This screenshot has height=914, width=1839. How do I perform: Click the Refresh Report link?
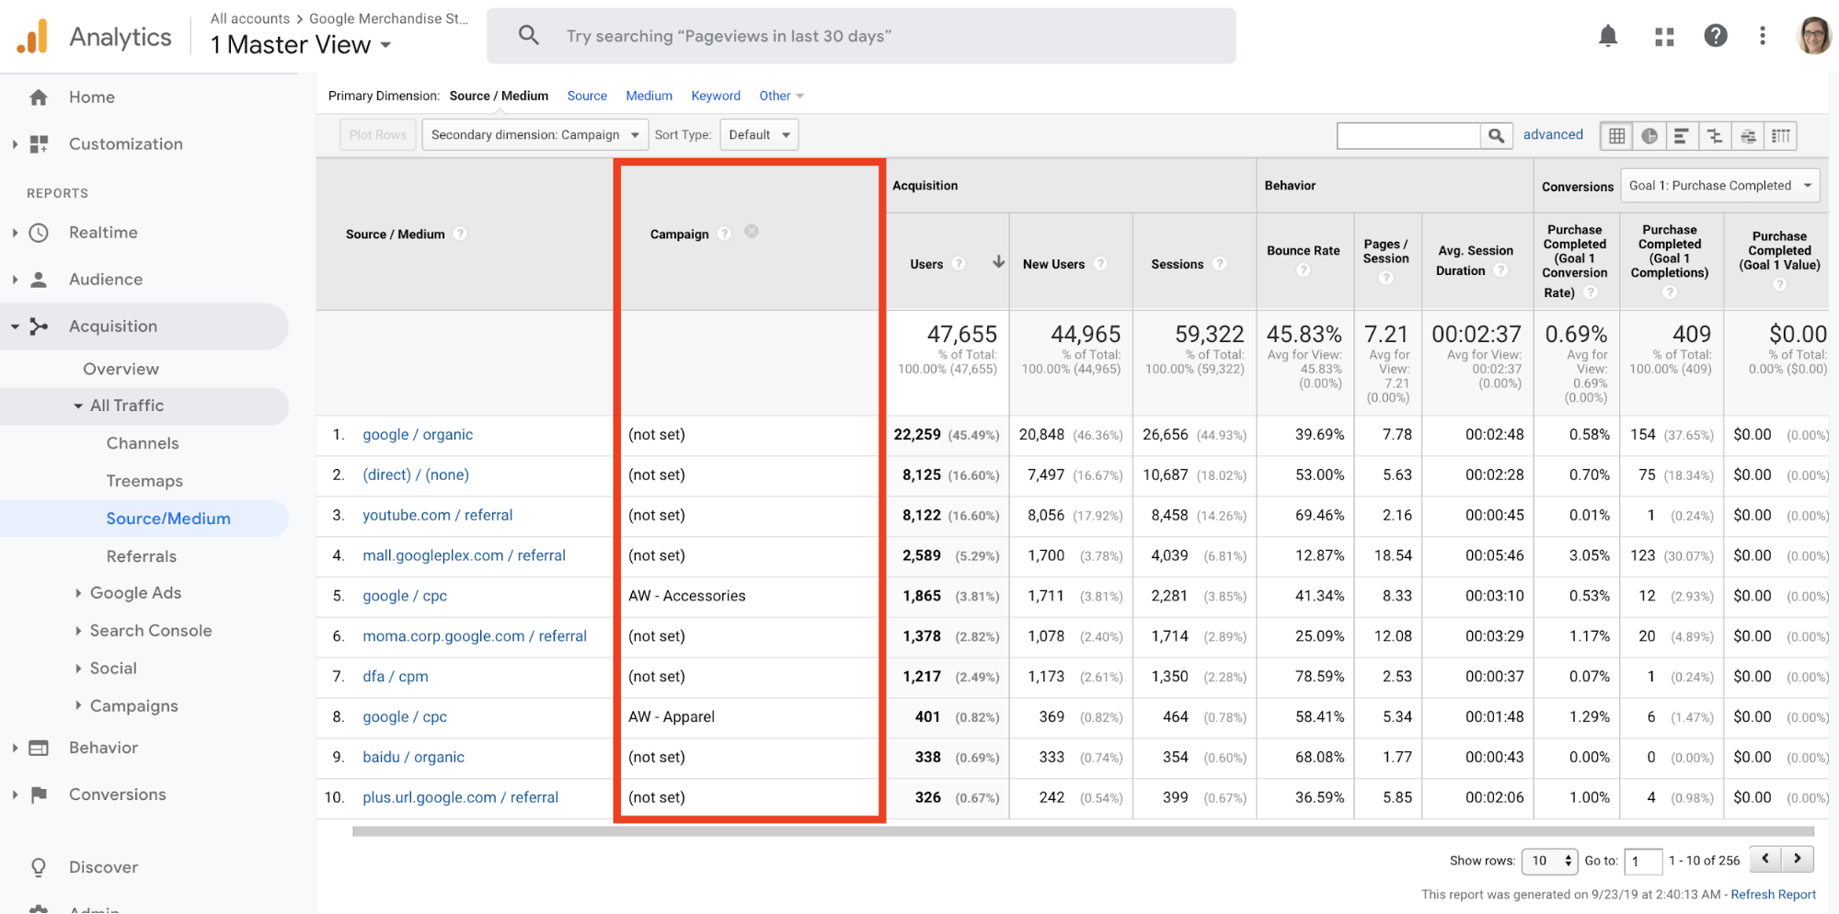pyautogui.click(x=1773, y=895)
